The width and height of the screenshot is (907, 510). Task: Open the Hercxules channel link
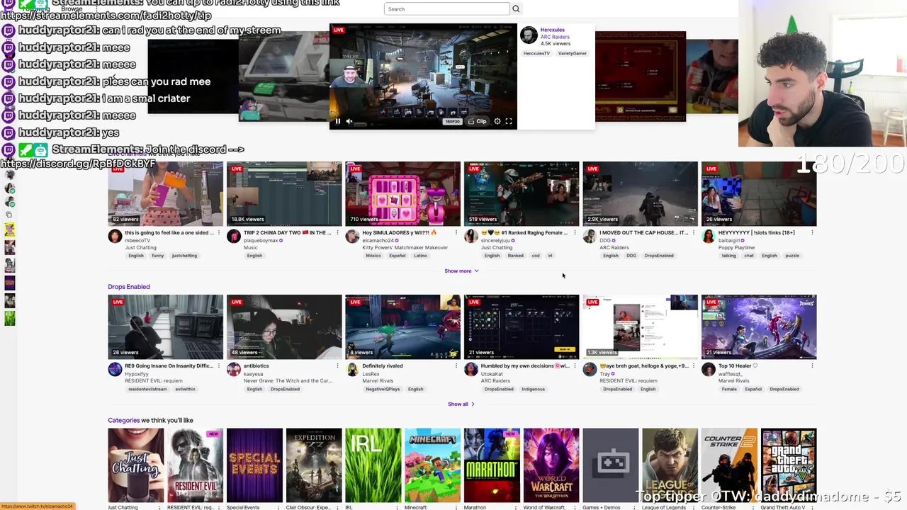(x=553, y=30)
